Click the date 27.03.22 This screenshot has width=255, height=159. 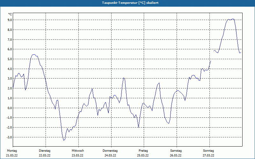pyautogui.click(x=208, y=156)
